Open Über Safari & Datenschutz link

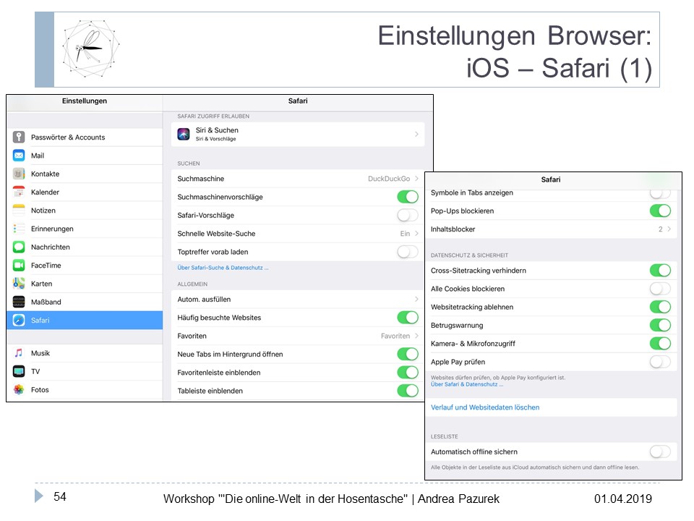[467, 384]
